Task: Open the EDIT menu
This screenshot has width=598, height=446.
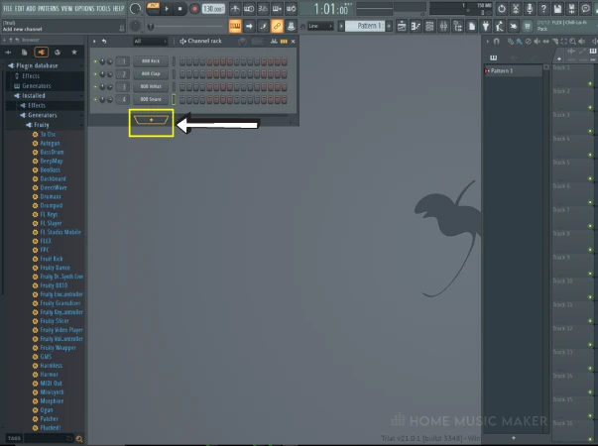Action: point(20,8)
